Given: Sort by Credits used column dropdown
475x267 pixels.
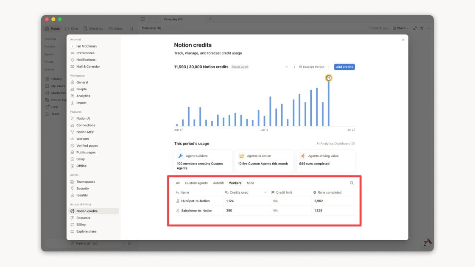Looking at the screenshot, I should (x=265, y=192).
